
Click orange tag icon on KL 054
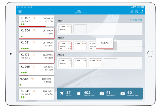32,79
